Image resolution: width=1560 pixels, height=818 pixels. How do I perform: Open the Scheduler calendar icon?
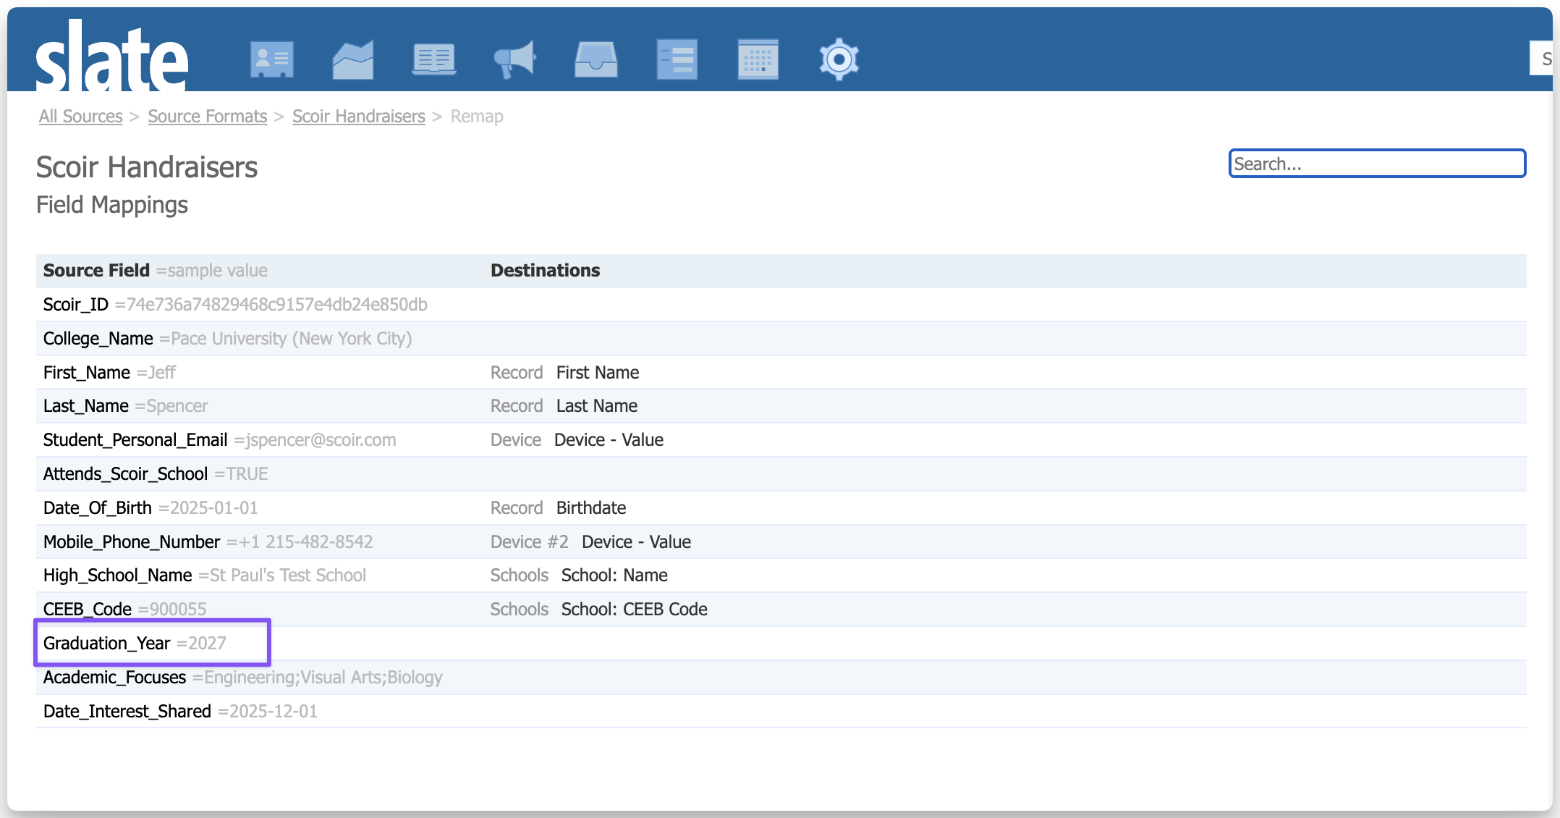(x=758, y=59)
